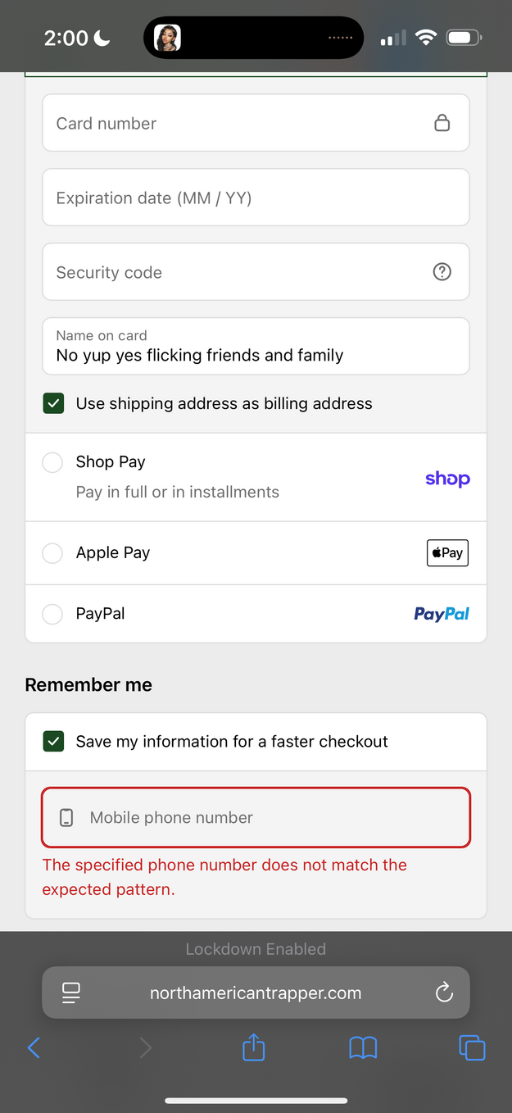Open the Safari share sheet
This screenshot has height=1113, width=512.
click(254, 1047)
